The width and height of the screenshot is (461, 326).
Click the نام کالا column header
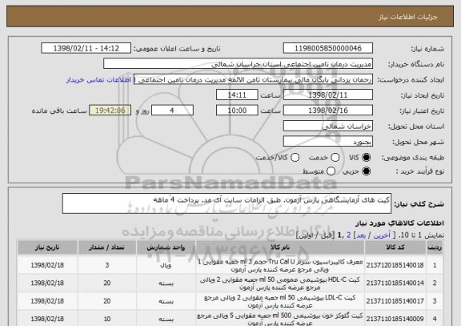point(280,248)
